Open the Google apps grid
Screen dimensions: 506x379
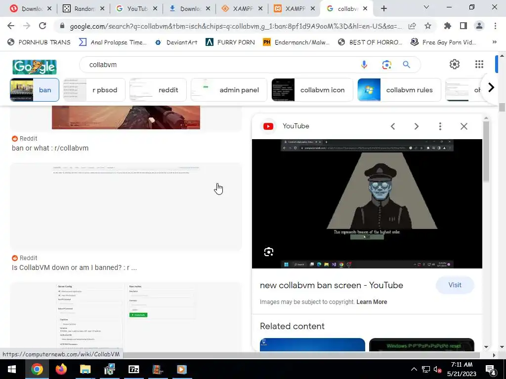479,64
